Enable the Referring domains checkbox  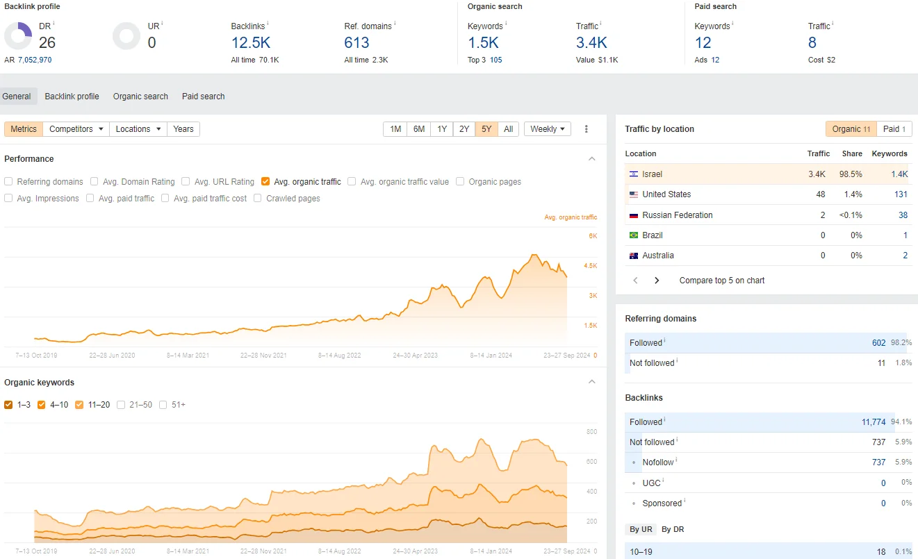tap(8, 182)
